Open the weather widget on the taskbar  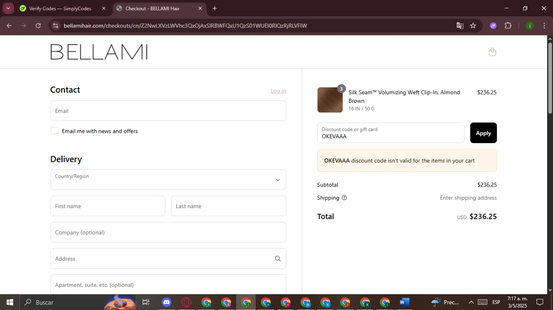[445, 302]
